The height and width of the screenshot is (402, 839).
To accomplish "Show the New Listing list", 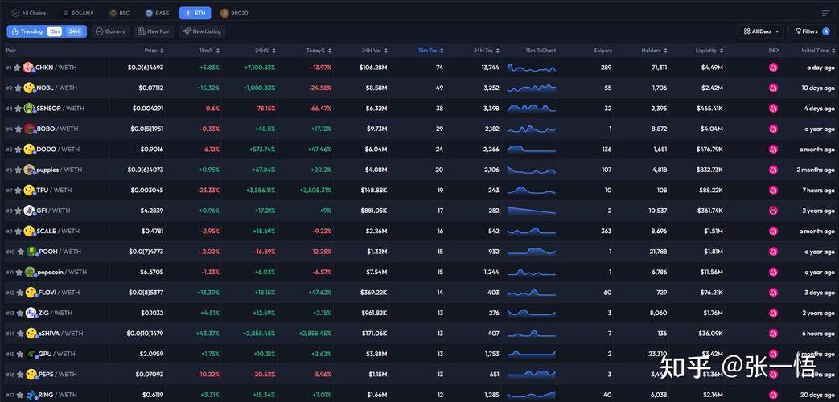I will point(202,31).
